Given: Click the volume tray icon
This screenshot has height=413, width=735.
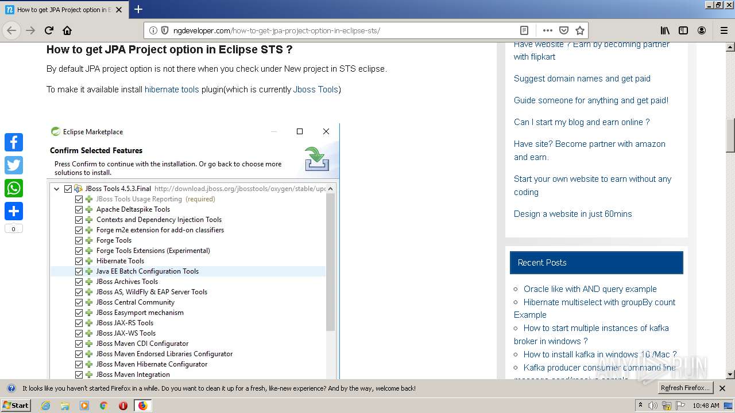Looking at the screenshot, I should (653, 406).
